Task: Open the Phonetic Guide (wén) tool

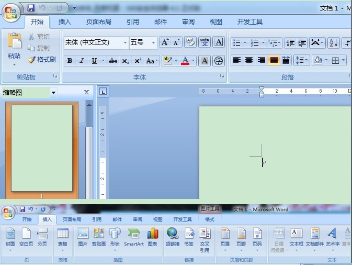Action: pos(205,42)
